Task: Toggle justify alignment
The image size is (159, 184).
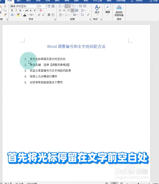Action: [73, 11]
